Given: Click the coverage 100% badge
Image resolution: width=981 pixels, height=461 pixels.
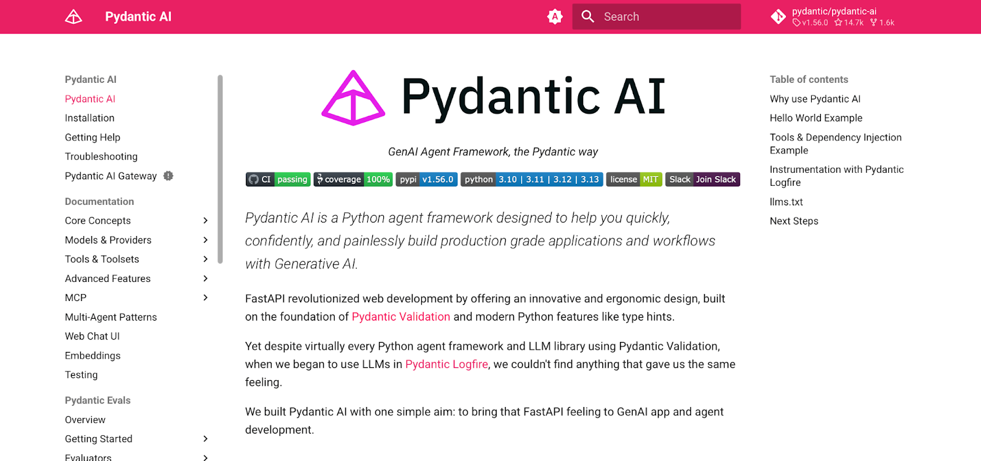Looking at the screenshot, I should tap(353, 180).
